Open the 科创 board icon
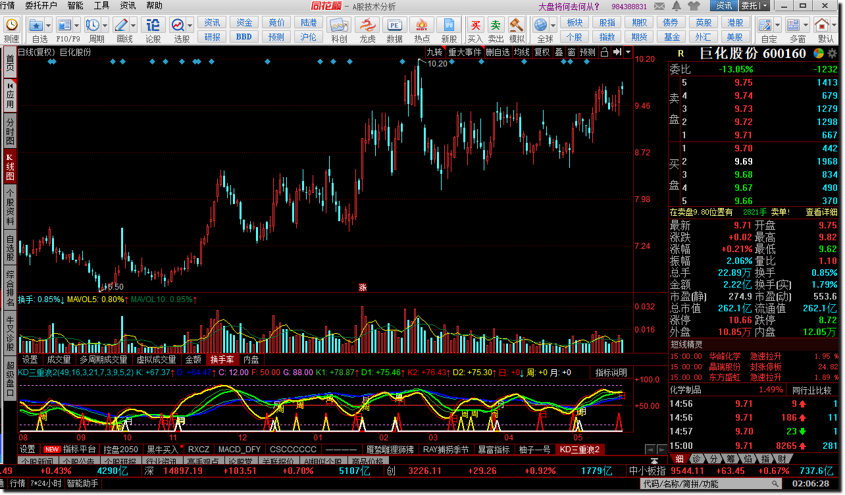This screenshot has width=845, height=495. (339, 25)
